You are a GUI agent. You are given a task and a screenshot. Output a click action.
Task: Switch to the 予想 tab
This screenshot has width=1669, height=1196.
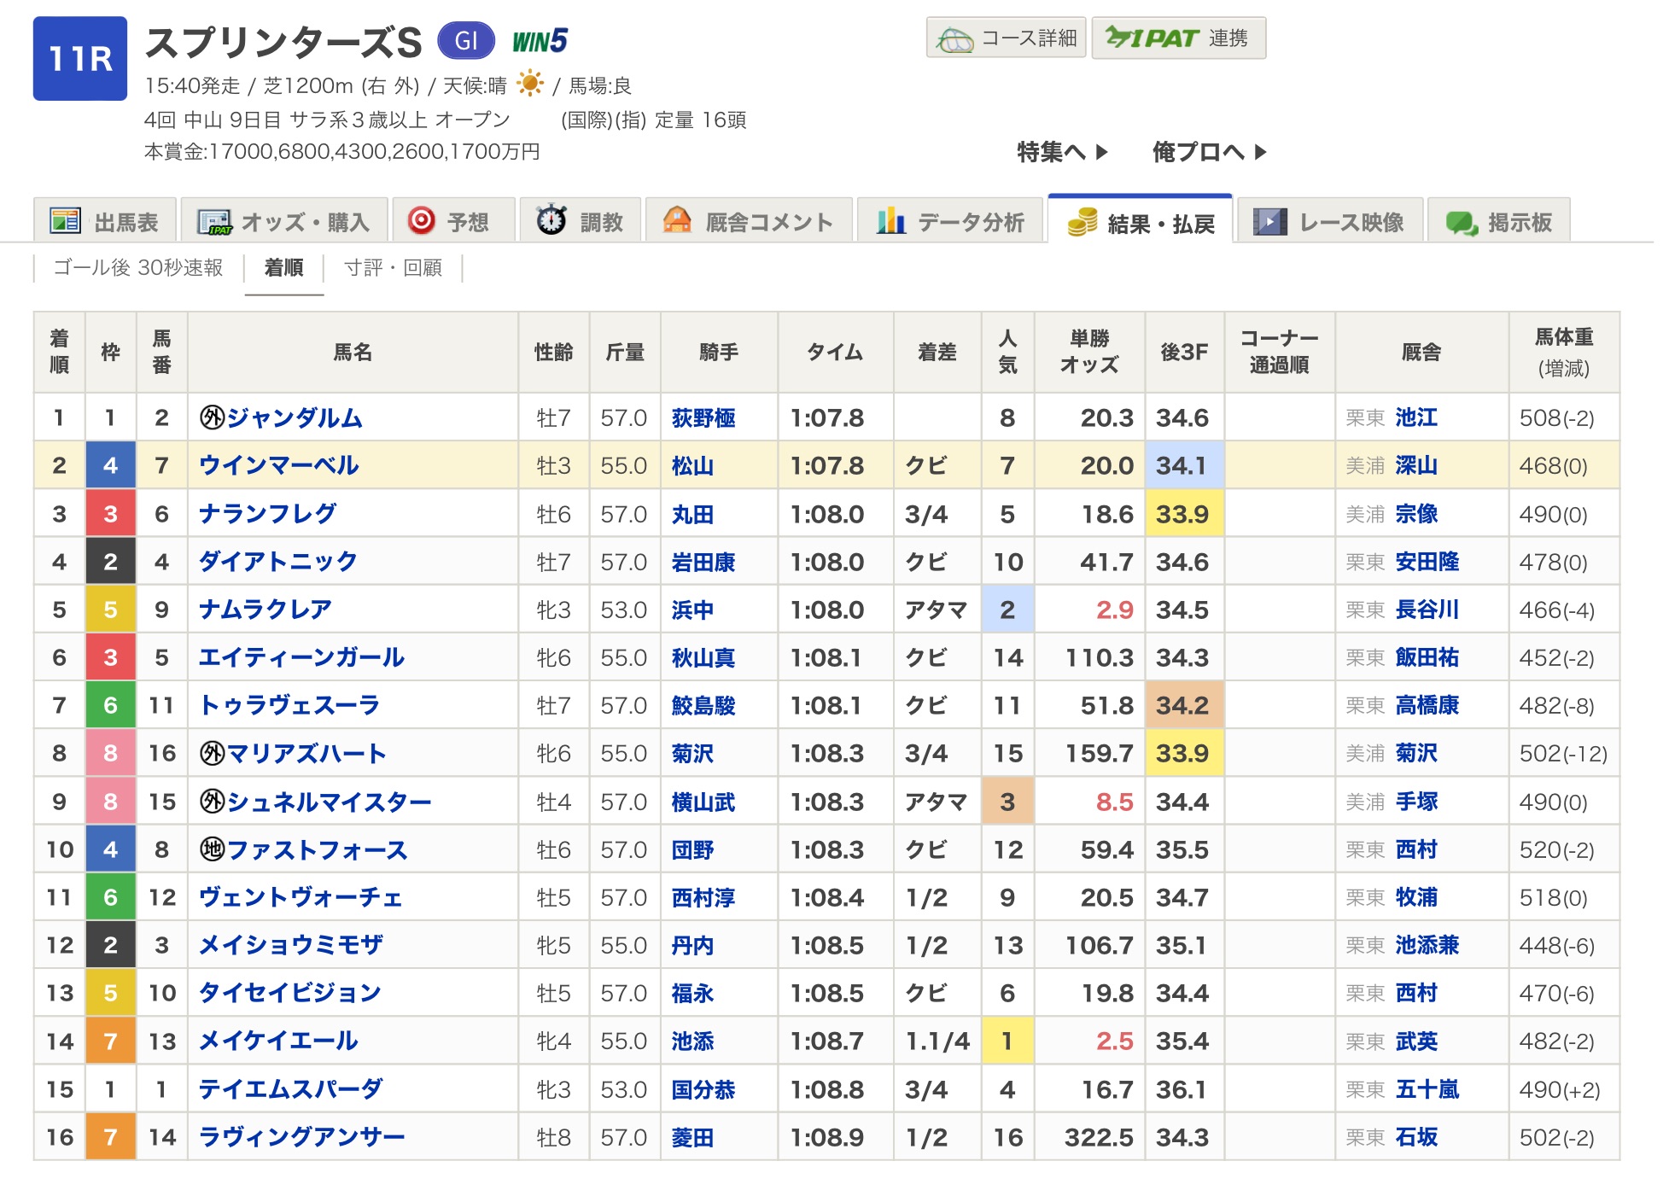click(453, 222)
